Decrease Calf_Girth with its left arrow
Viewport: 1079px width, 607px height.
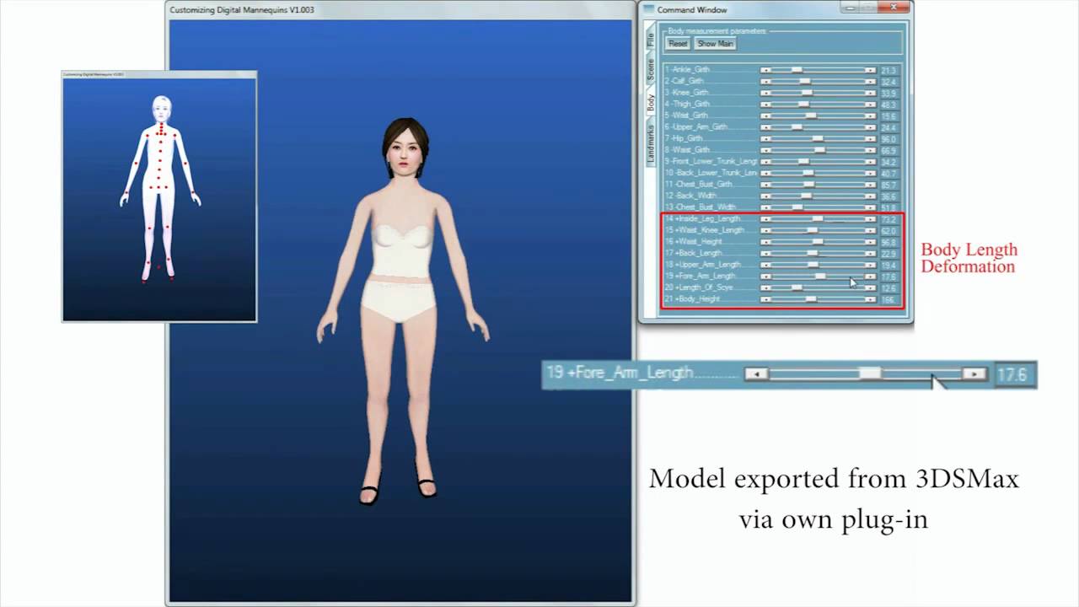coord(765,82)
